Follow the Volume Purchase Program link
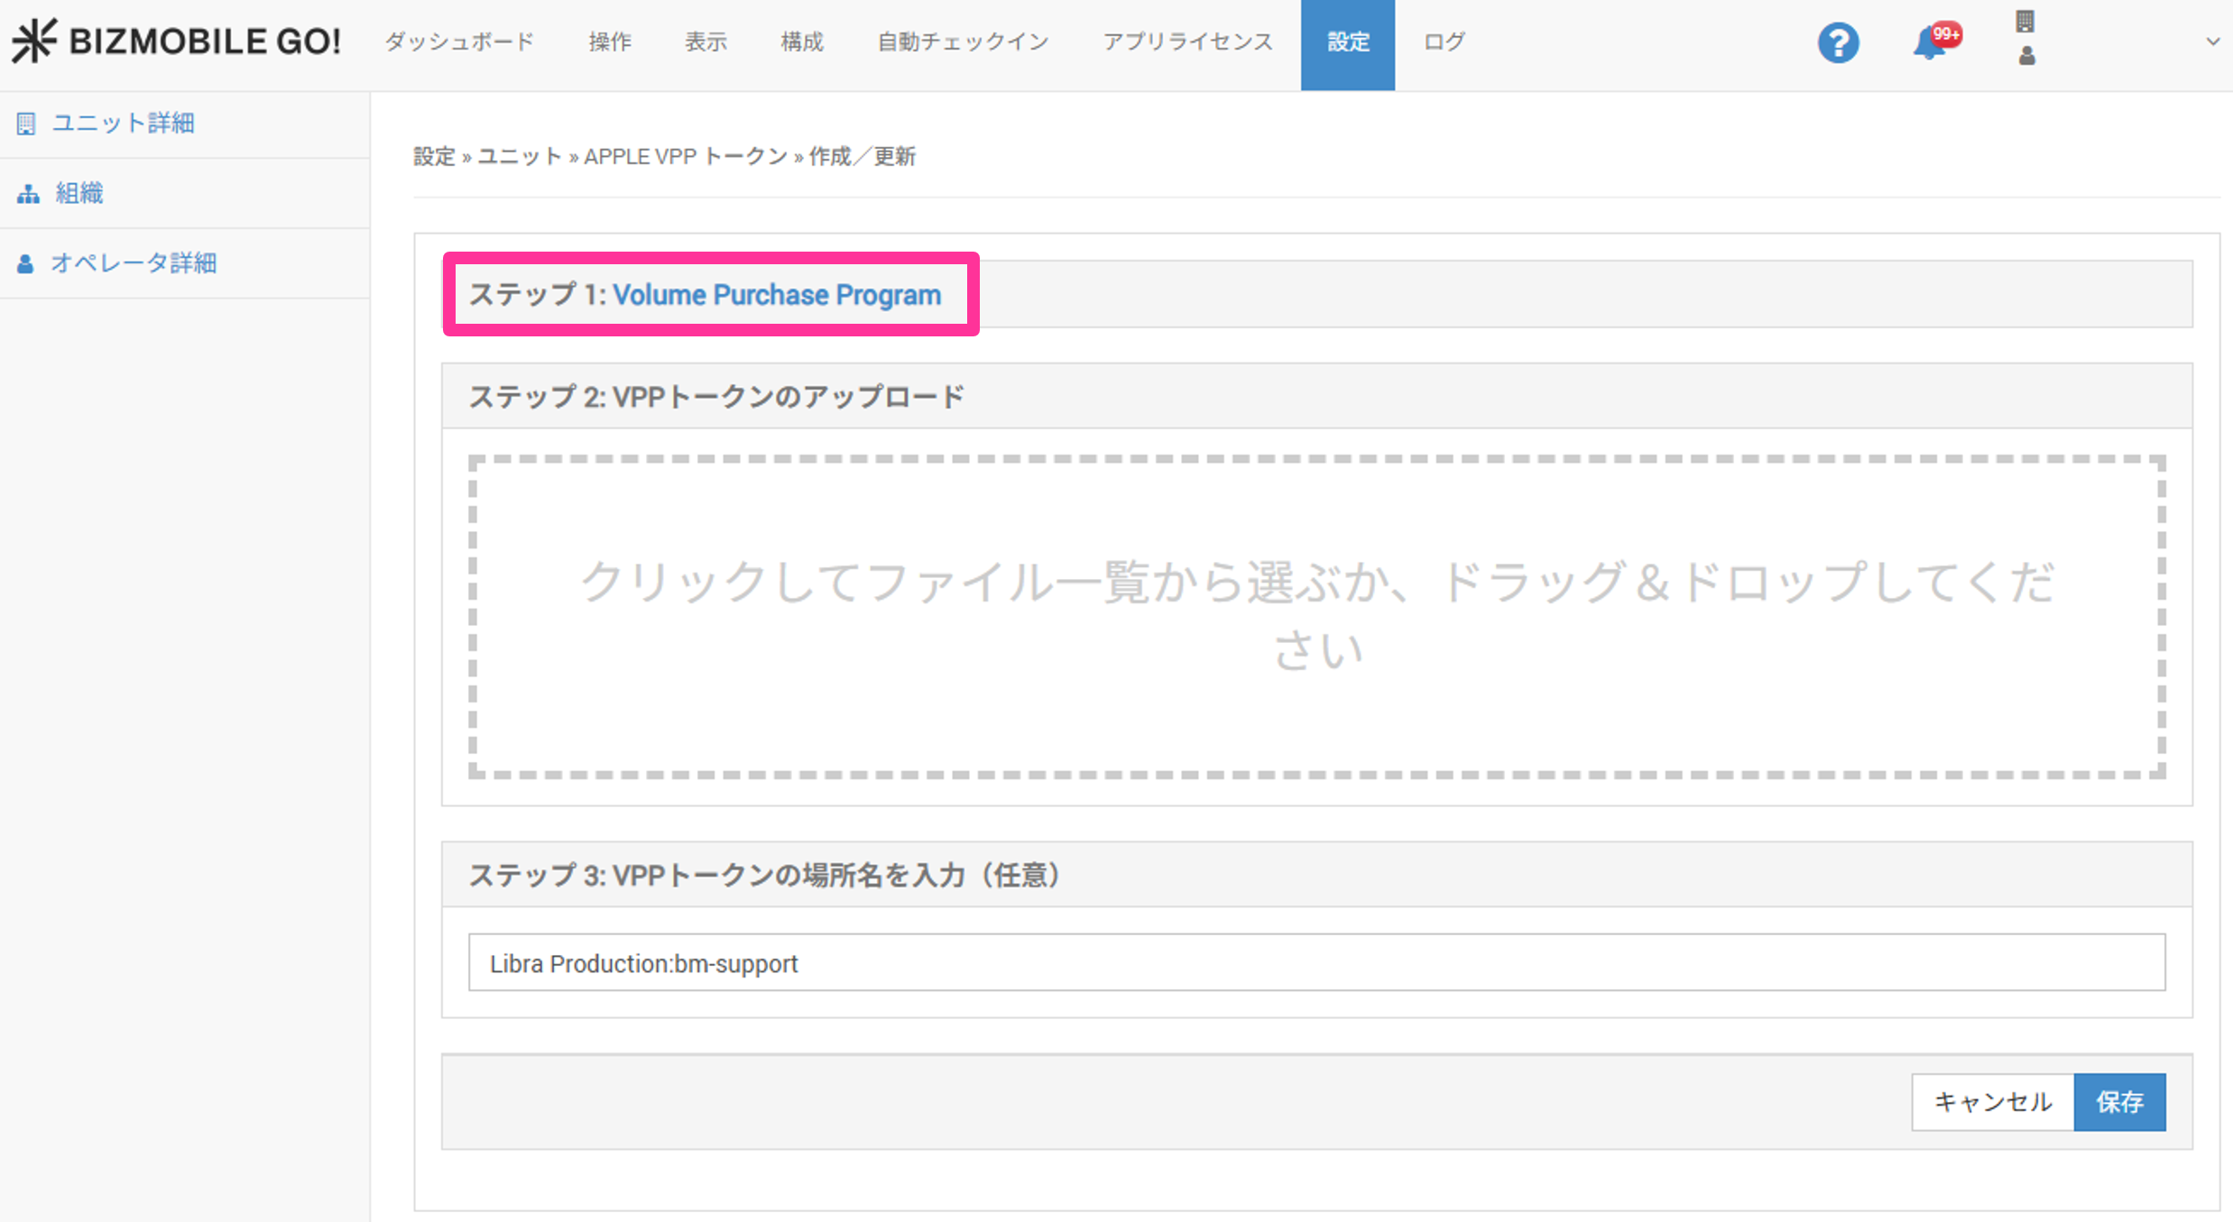Screen dimensions: 2233x1222 [776, 295]
